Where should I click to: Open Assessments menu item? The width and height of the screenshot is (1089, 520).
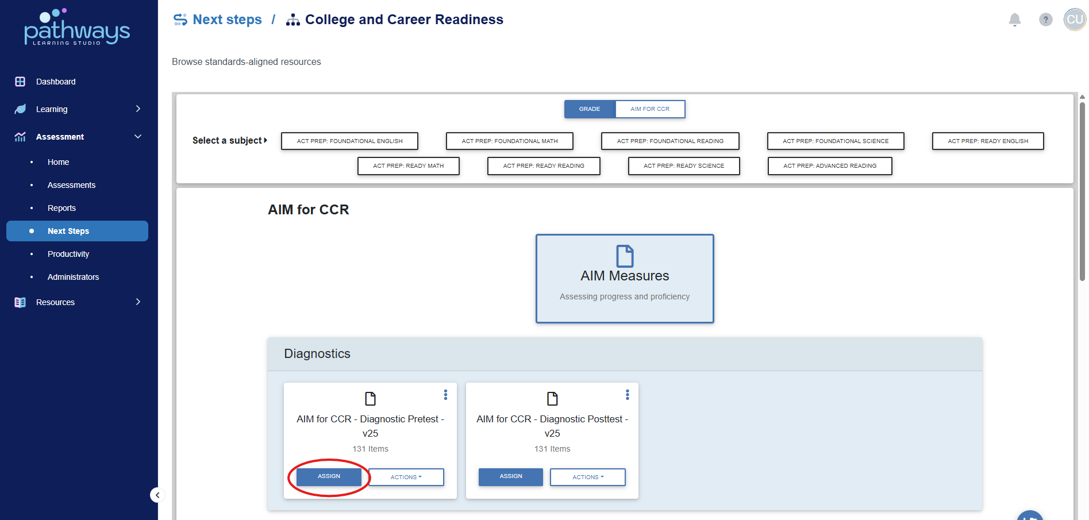[x=71, y=185]
